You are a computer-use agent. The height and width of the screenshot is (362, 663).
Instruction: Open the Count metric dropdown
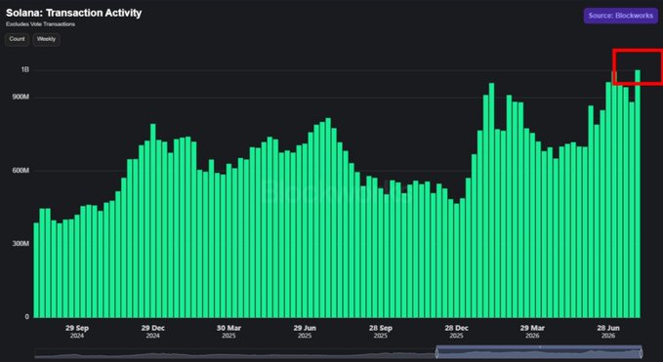point(17,39)
